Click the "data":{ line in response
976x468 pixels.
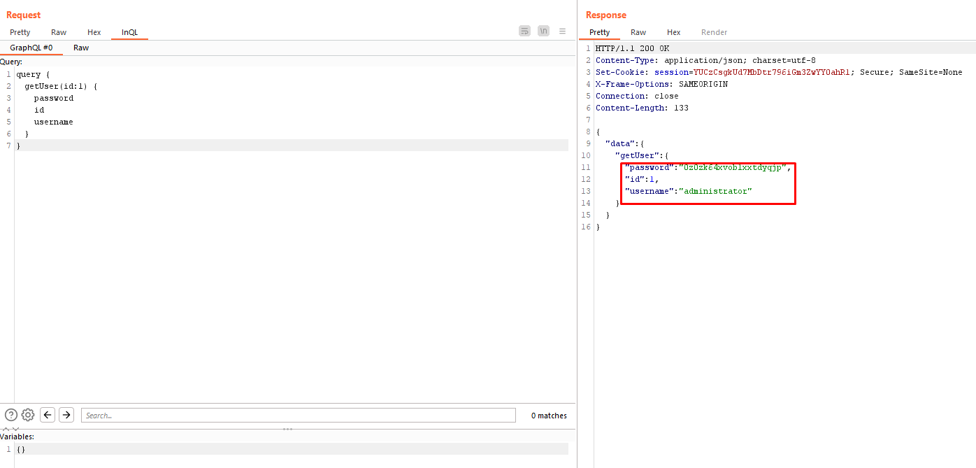click(624, 143)
